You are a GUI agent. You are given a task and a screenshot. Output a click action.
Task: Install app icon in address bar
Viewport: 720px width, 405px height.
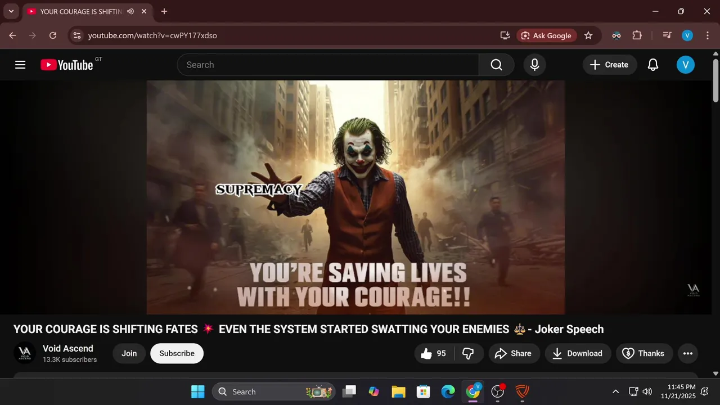pyautogui.click(x=505, y=35)
